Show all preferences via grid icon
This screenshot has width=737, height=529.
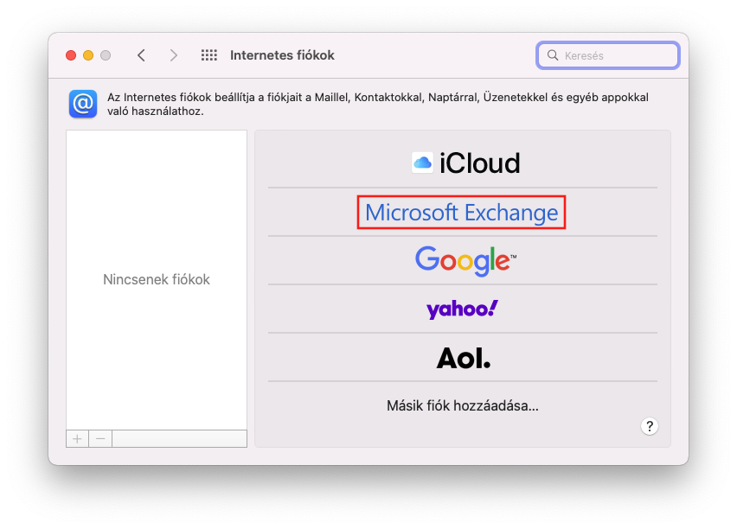[x=208, y=55]
